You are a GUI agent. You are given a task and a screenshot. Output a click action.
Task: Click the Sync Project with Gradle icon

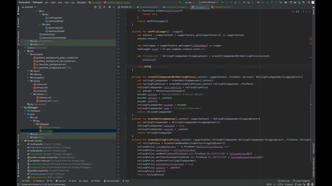tap(295, 2)
